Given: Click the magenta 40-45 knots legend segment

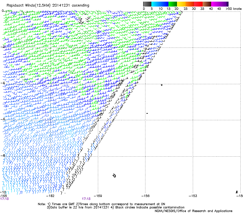Looking at the screenshot, I should click(x=215, y=4).
